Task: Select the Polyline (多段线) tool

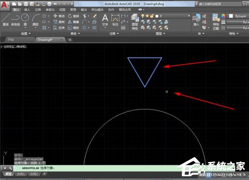Action: pos(15,19)
